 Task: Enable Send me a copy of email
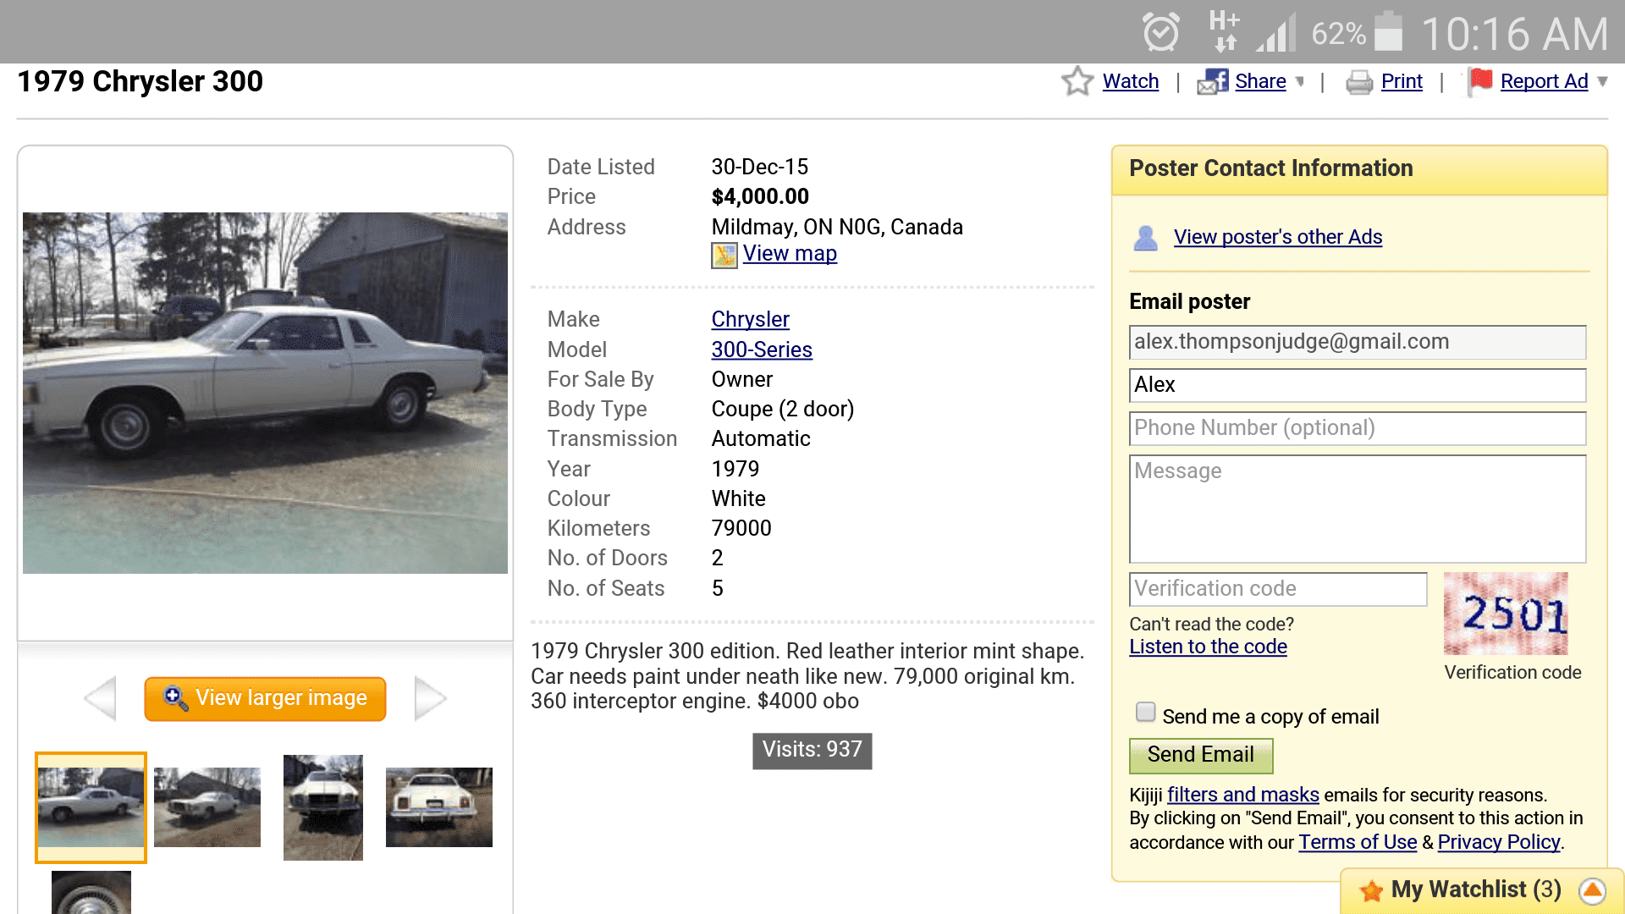pos(1145,713)
